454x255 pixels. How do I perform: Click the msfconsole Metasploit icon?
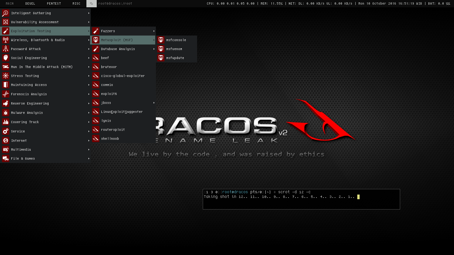click(161, 40)
